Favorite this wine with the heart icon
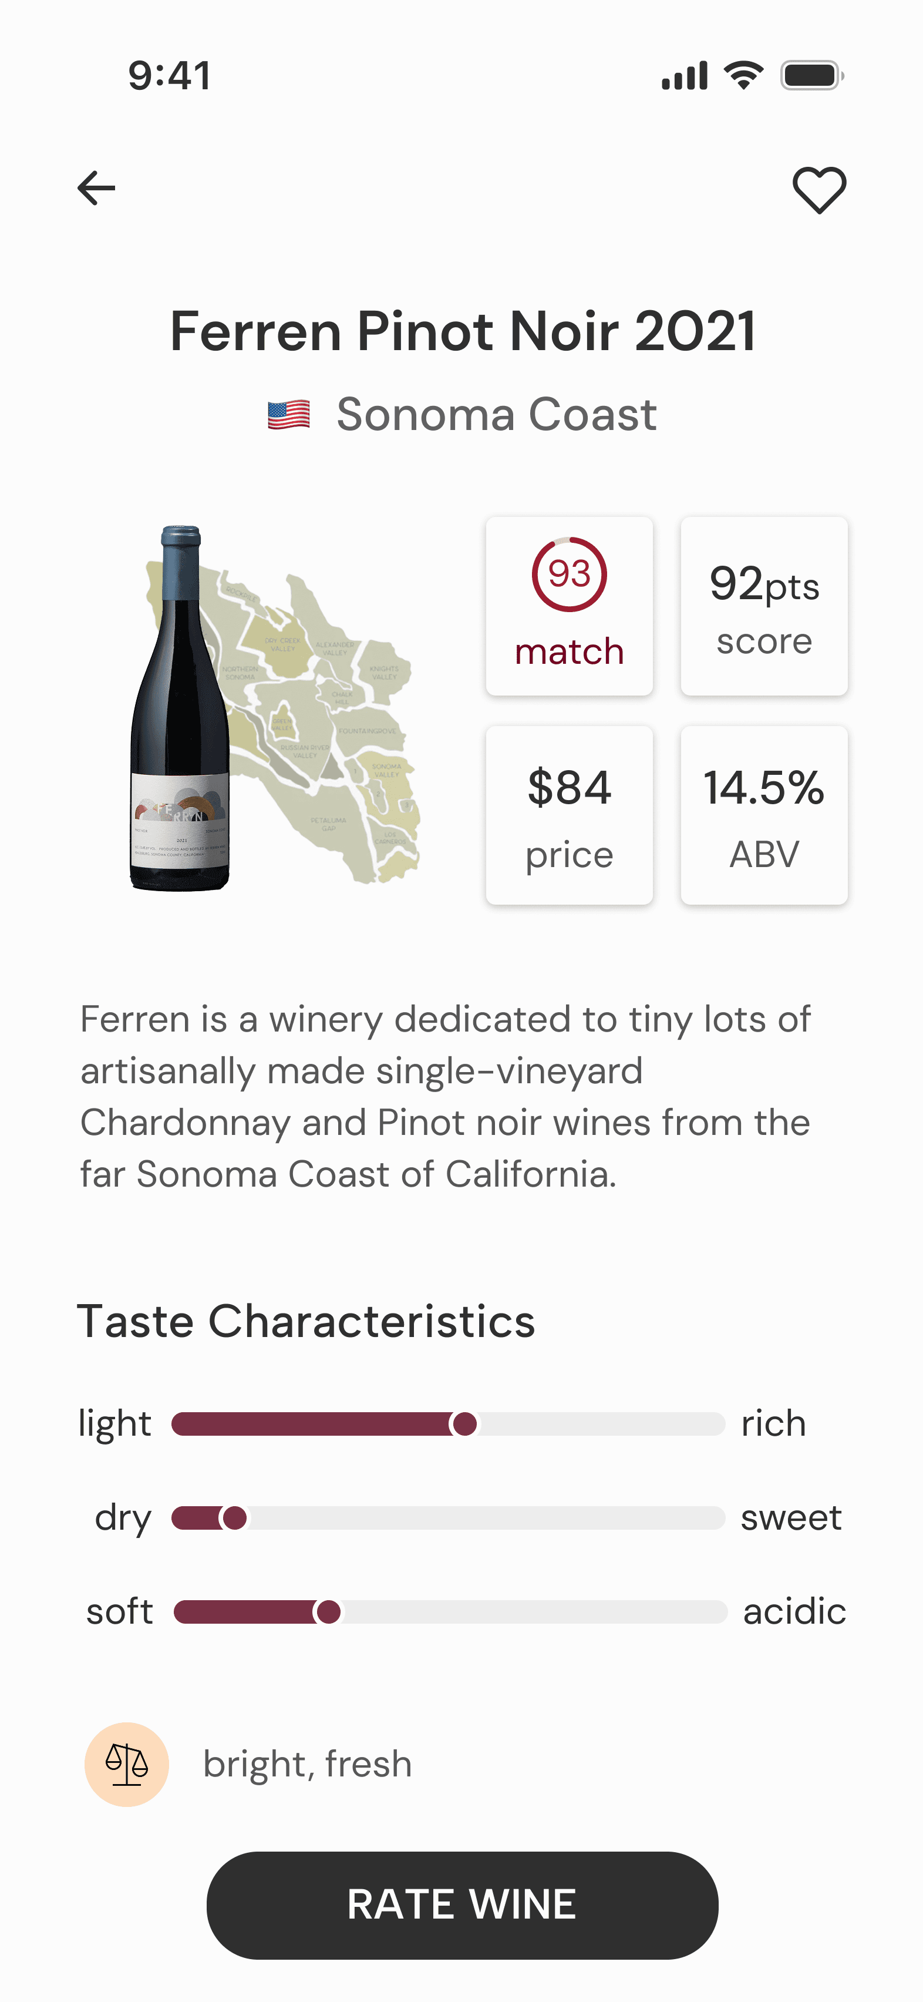Screen dimensions: 923x2002 tap(819, 190)
